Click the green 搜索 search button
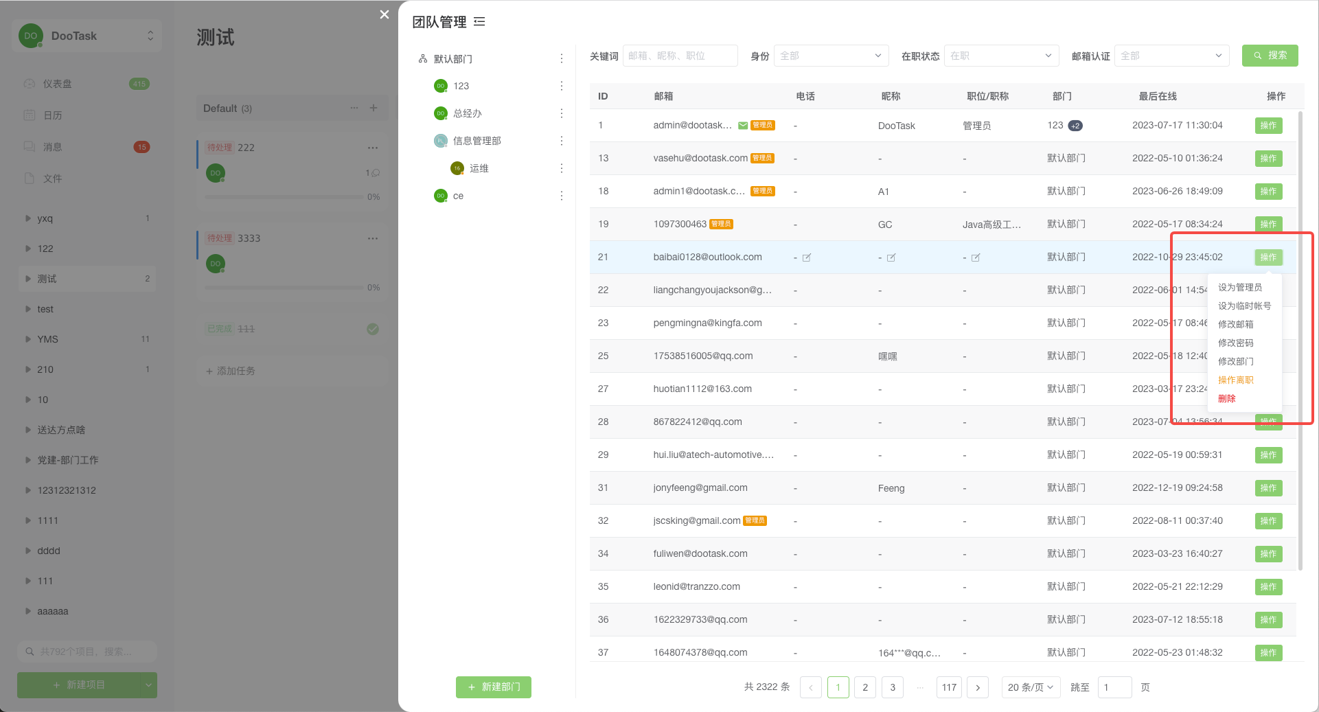The height and width of the screenshot is (712, 1319). 1270,56
